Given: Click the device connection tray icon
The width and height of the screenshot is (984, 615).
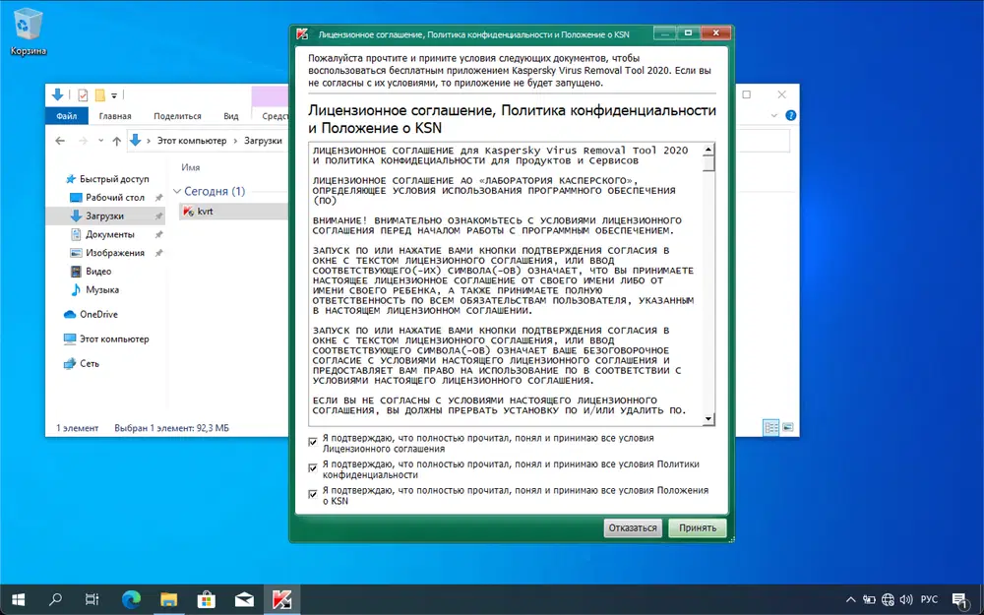Looking at the screenshot, I should (x=869, y=600).
